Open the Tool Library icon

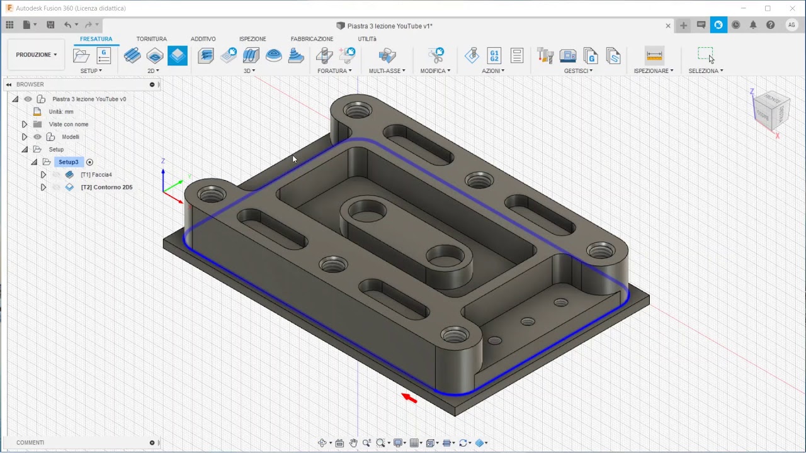click(x=545, y=55)
